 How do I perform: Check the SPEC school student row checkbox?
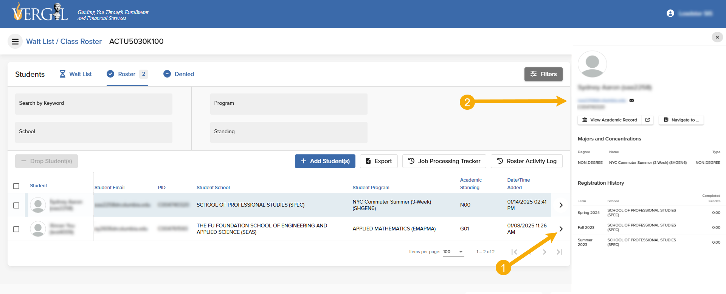16,205
